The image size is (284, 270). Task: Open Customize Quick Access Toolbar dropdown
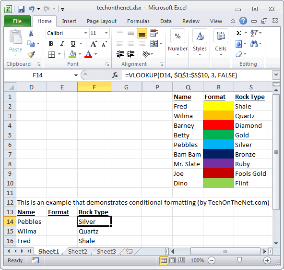(62, 9)
